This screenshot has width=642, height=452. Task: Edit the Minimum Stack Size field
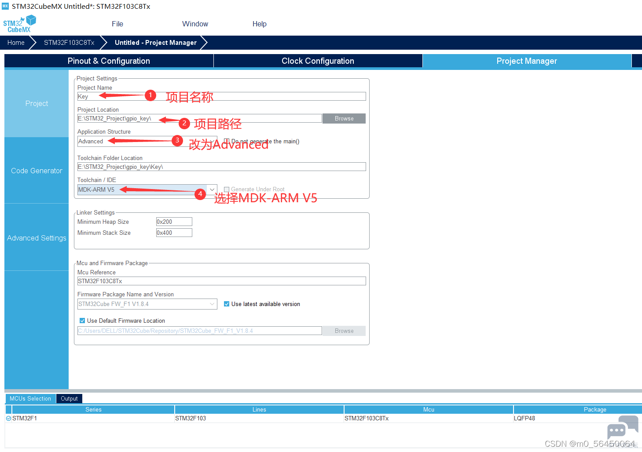click(174, 233)
